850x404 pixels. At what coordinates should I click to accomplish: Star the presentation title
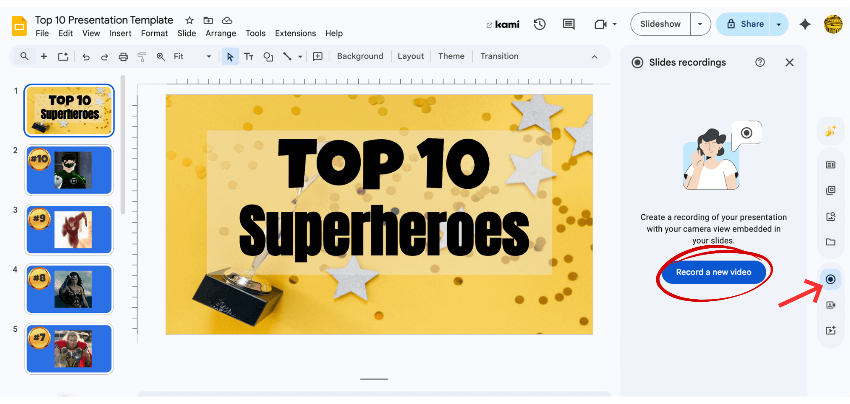tap(190, 20)
